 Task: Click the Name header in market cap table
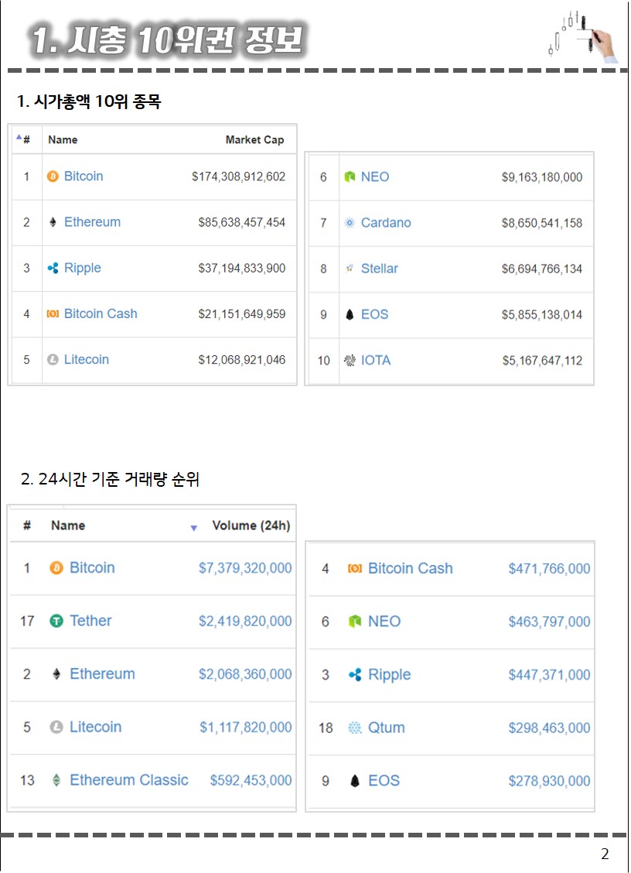pos(63,140)
